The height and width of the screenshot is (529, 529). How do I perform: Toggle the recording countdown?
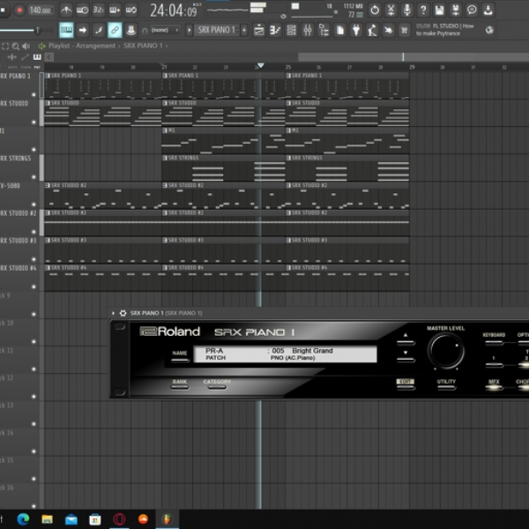pyautogui.click(x=99, y=10)
